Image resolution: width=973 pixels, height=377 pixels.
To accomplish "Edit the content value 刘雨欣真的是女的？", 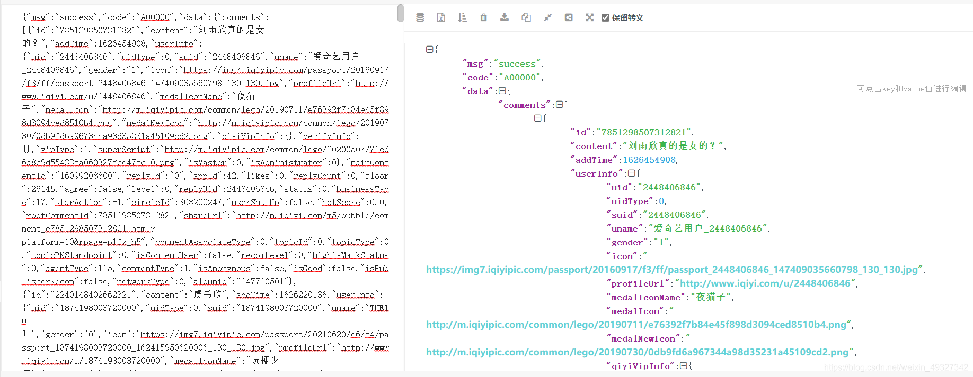I will click(x=672, y=146).
